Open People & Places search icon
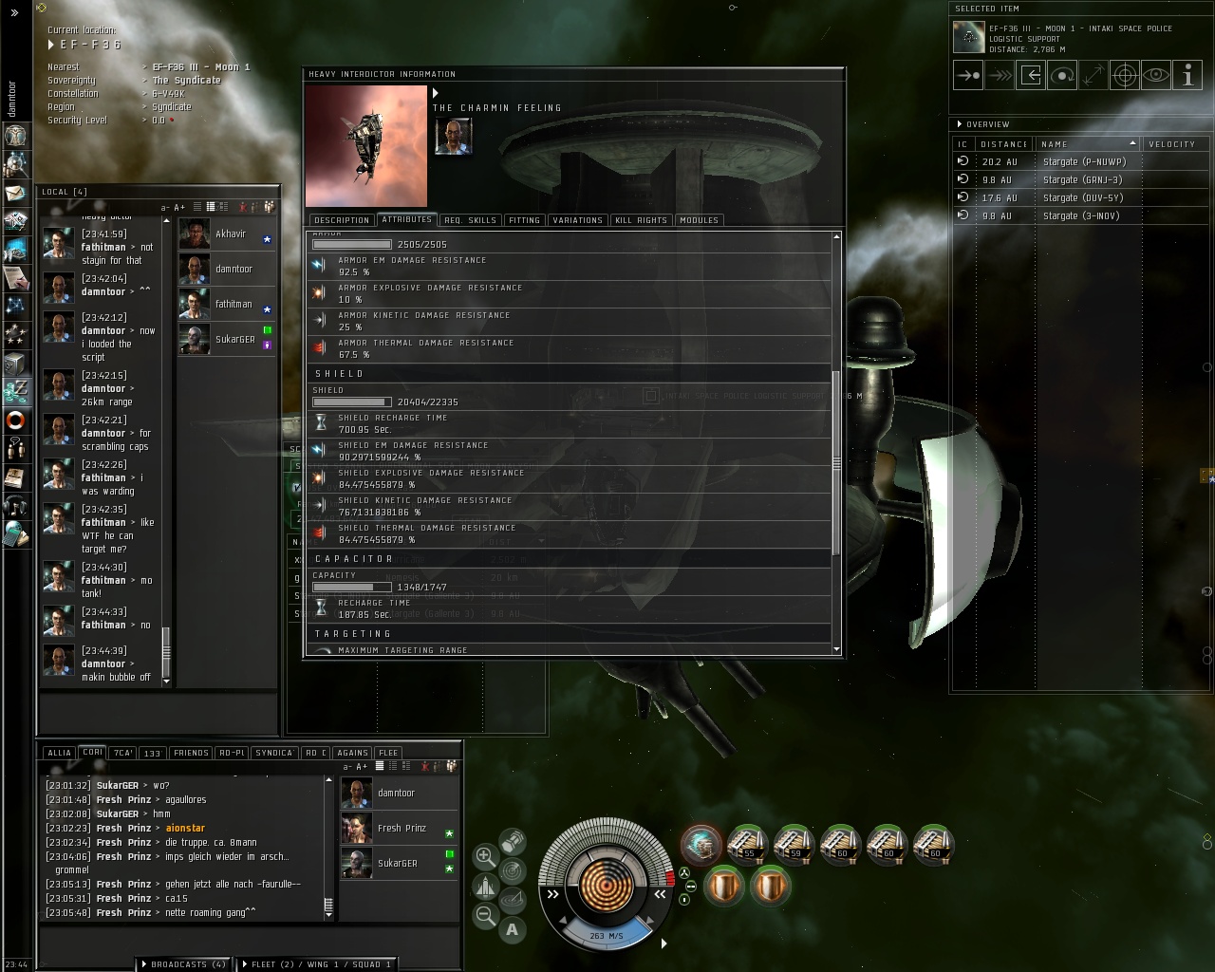 tap(16, 164)
